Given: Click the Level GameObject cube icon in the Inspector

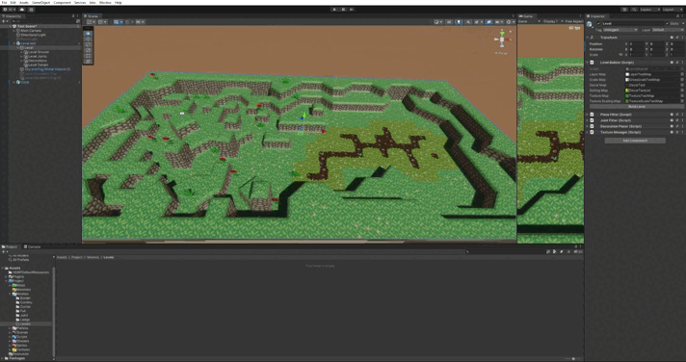Looking at the screenshot, I should click(x=590, y=24).
